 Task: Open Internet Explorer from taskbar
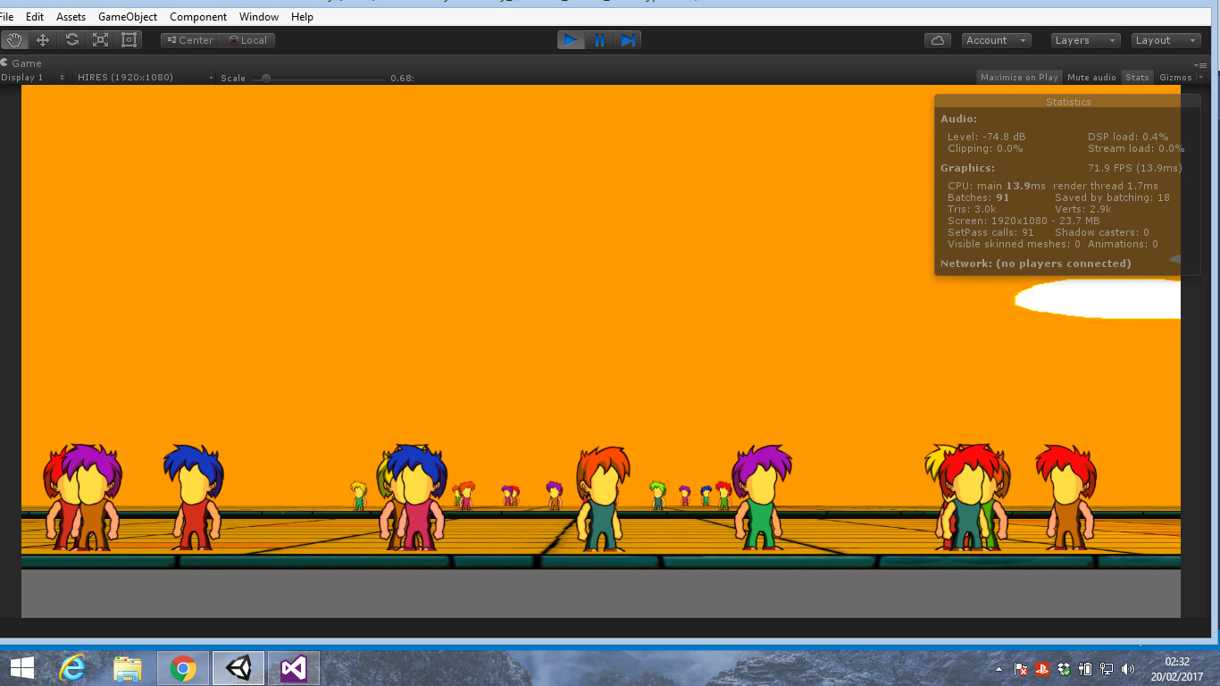pyautogui.click(x=72, y=668)
